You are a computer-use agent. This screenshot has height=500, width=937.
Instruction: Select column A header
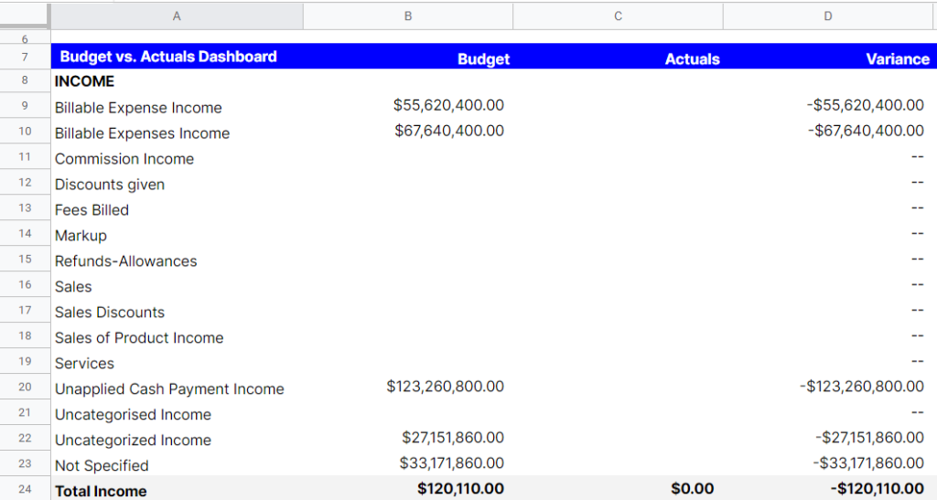[x=177, y=16]
